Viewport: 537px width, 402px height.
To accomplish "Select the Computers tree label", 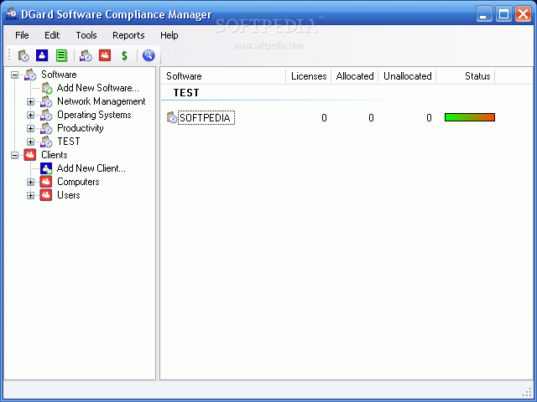I will (x=78, y=182).
